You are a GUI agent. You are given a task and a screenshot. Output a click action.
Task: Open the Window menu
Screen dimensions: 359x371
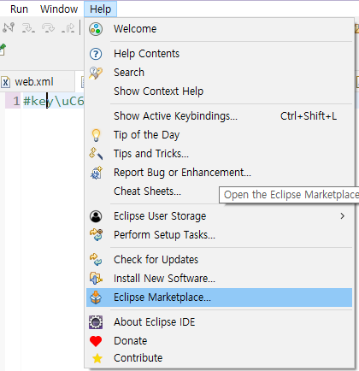tap(59, 9)
